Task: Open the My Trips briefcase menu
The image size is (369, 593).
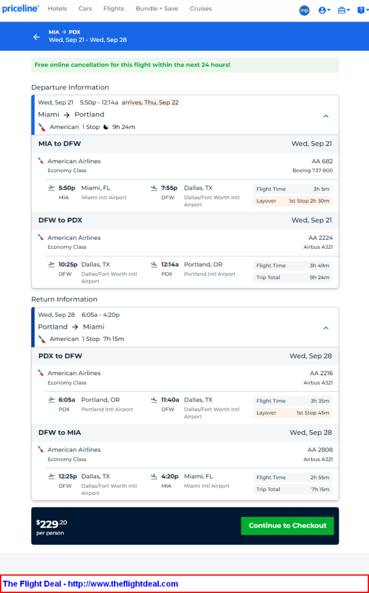Action: click(344, 10)
